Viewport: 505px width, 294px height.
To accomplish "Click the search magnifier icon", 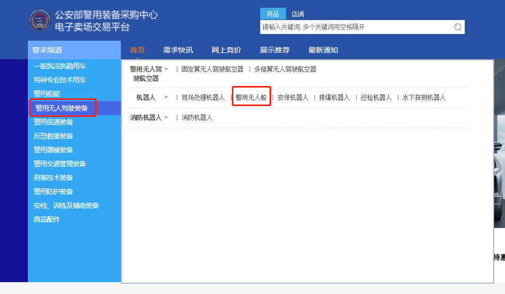I will coord(457,27).
